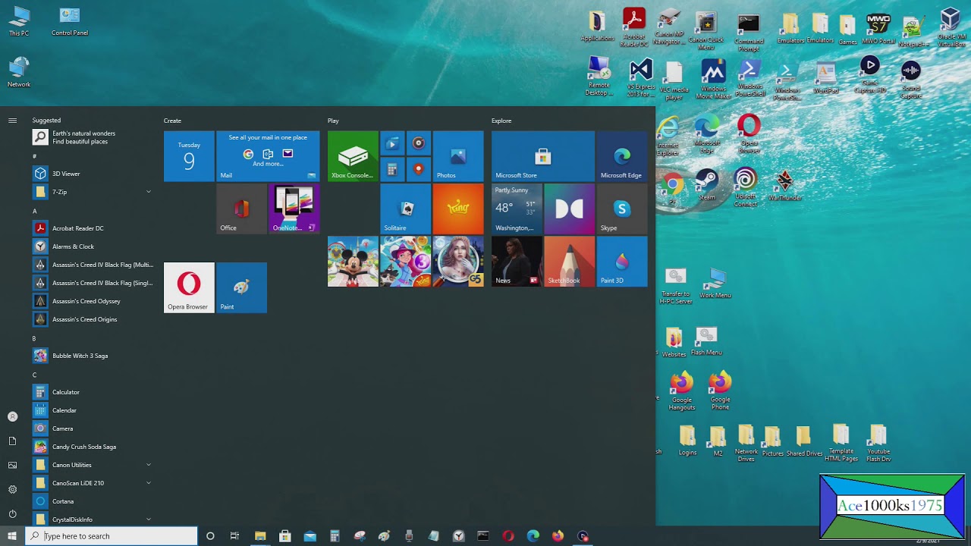
Task: Open Alarms & Clock from app list
Action: pos(93,246)
